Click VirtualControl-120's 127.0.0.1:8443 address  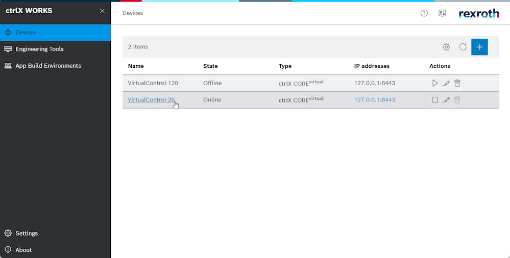[x=374, y=83]
